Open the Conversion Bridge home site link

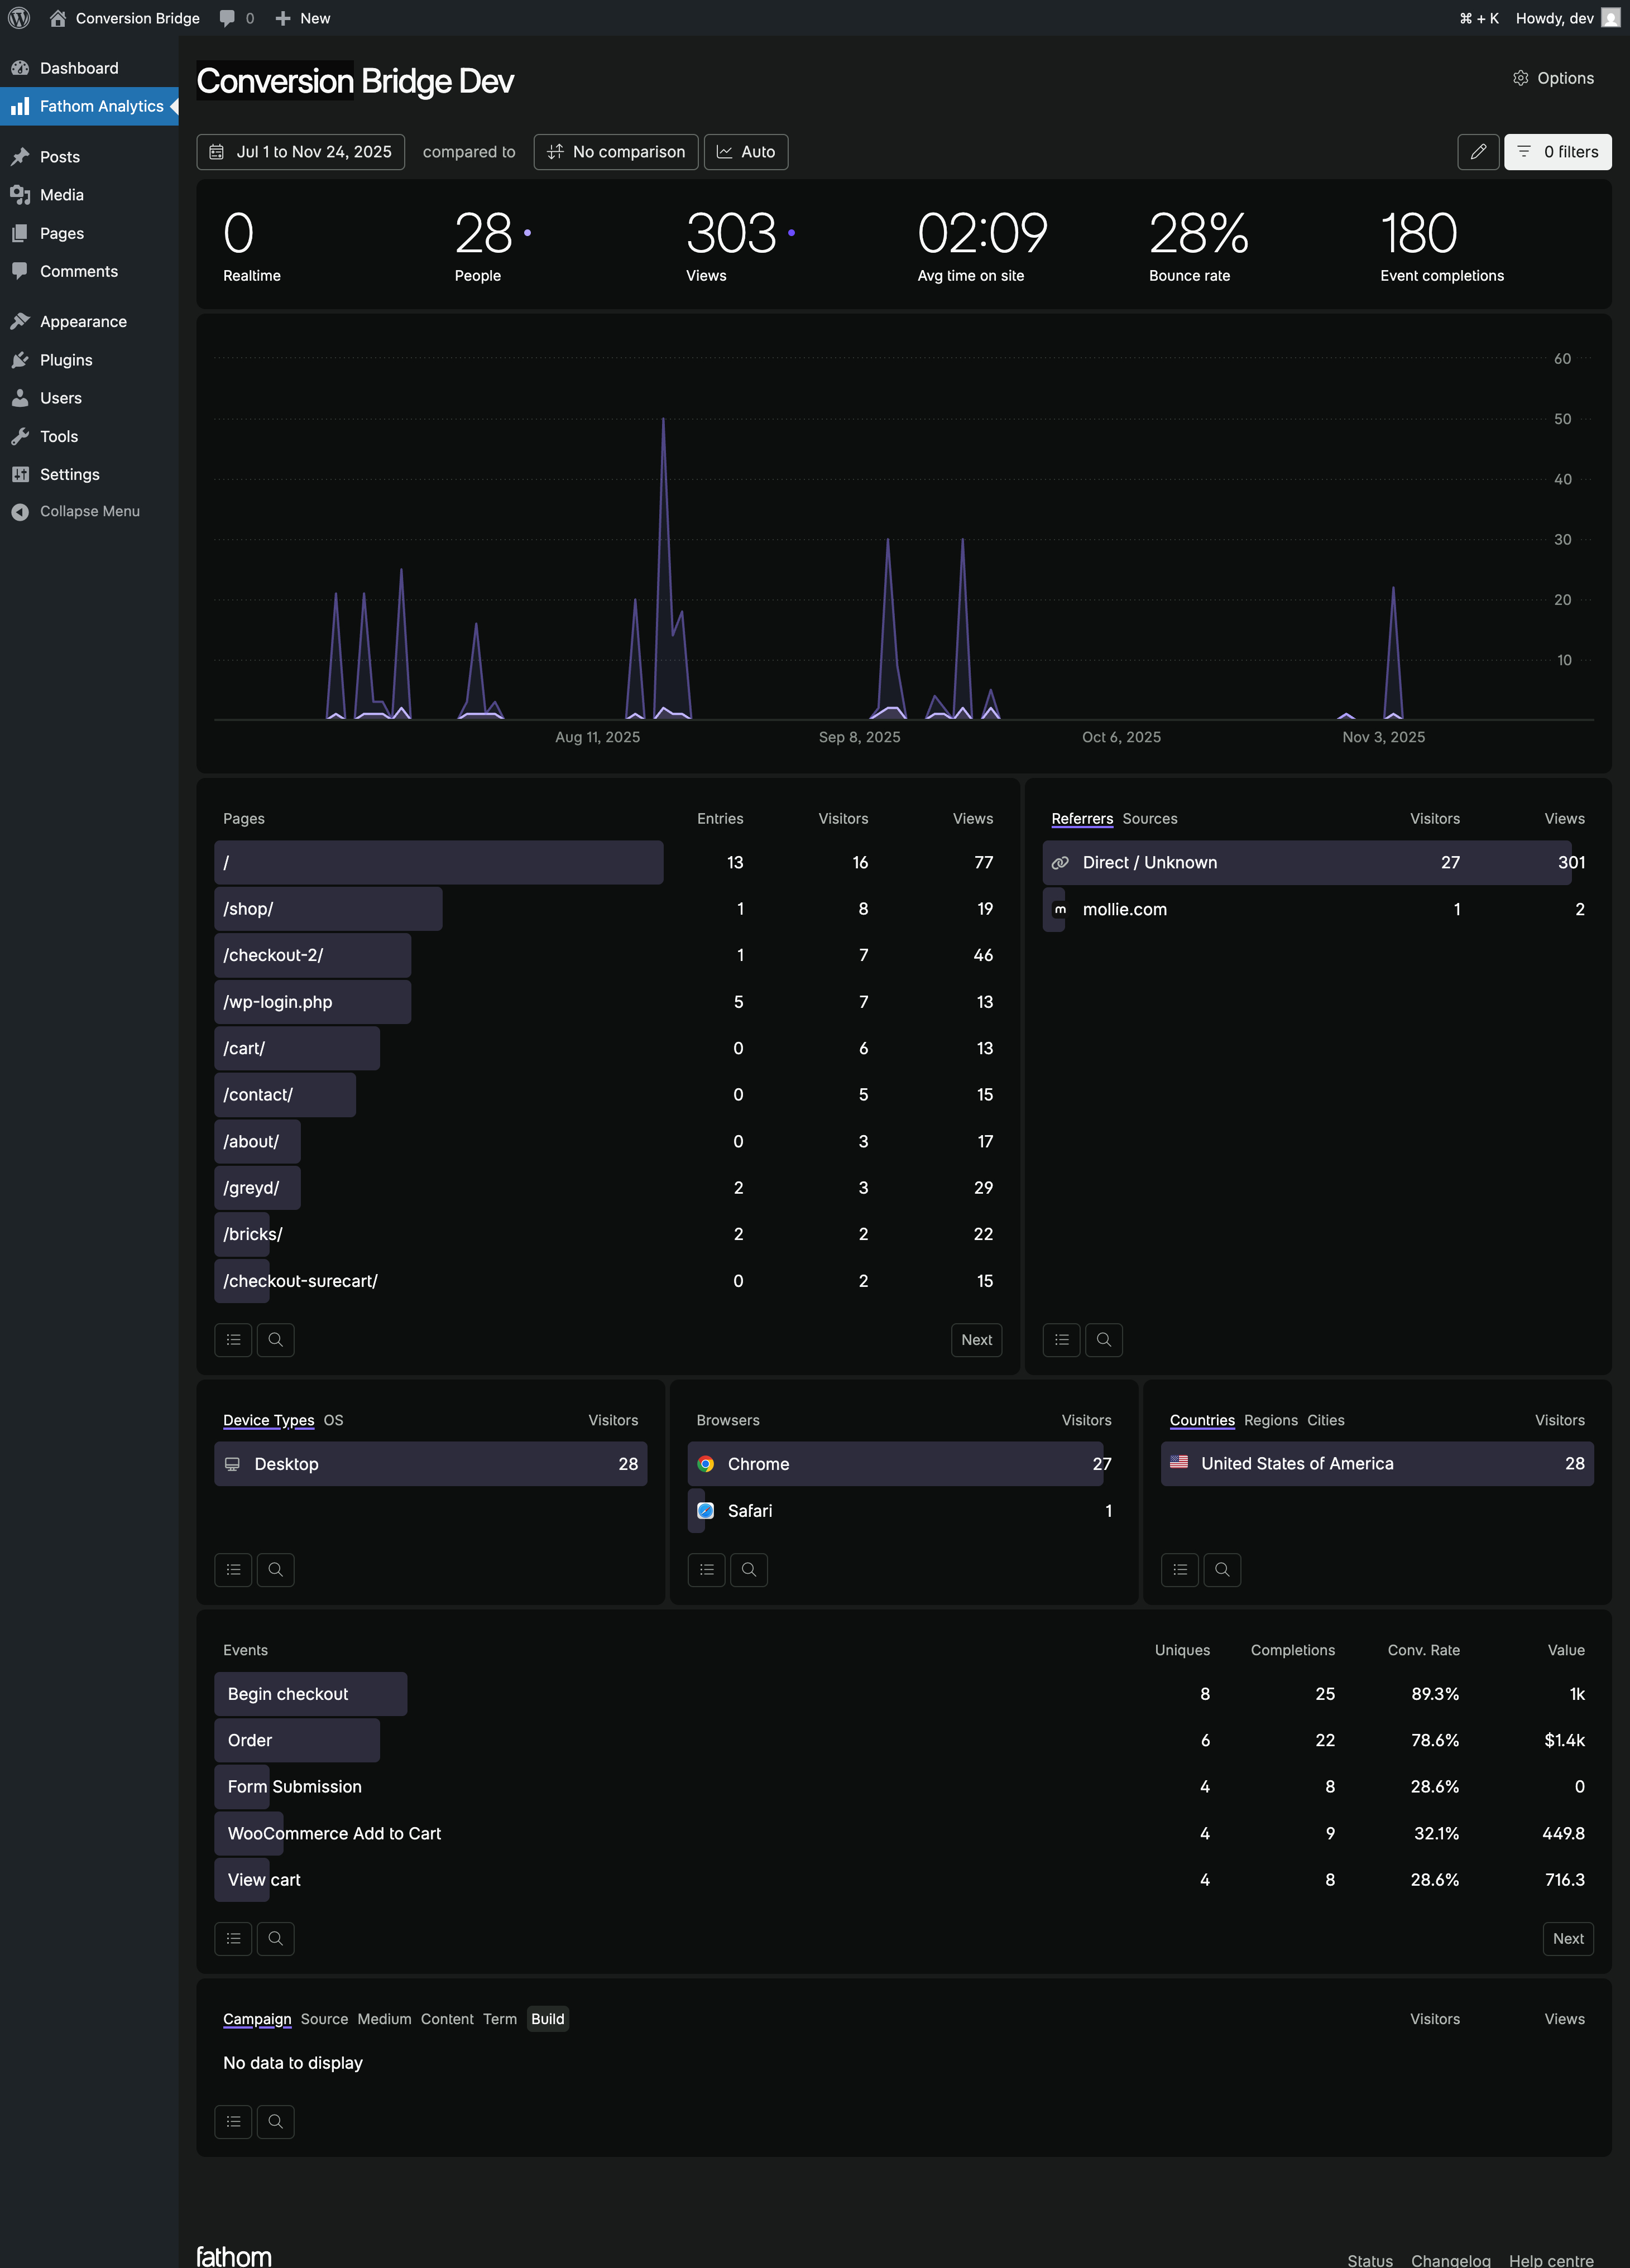124,18
